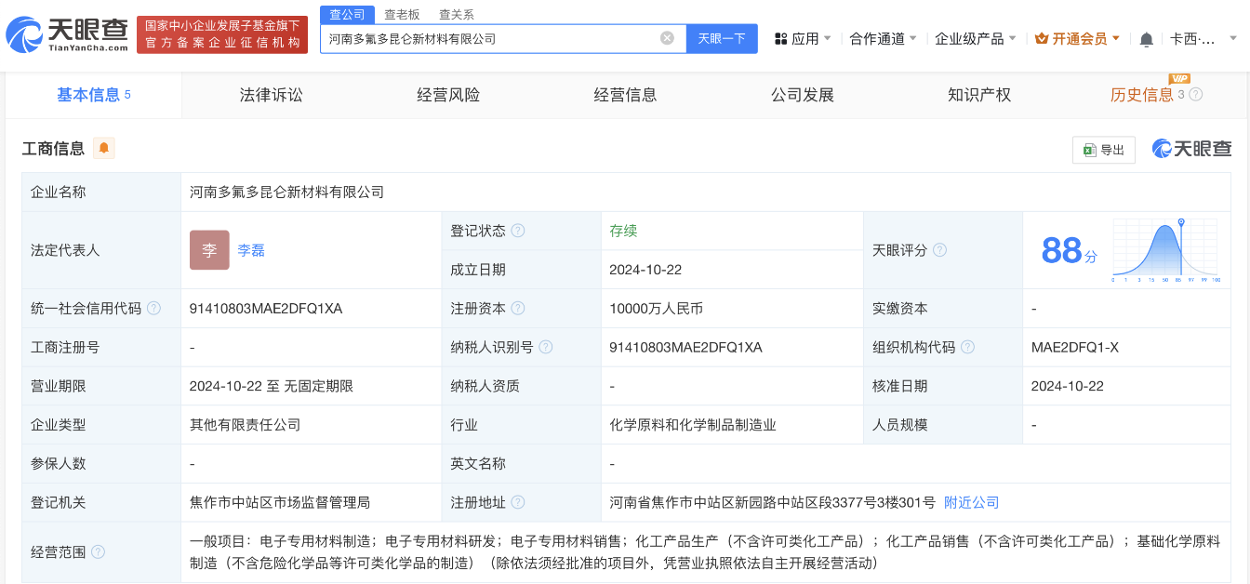Click help icon next to 组织机构代码
The width and height of the screenshot is (1250, 584).
[967, 347]
